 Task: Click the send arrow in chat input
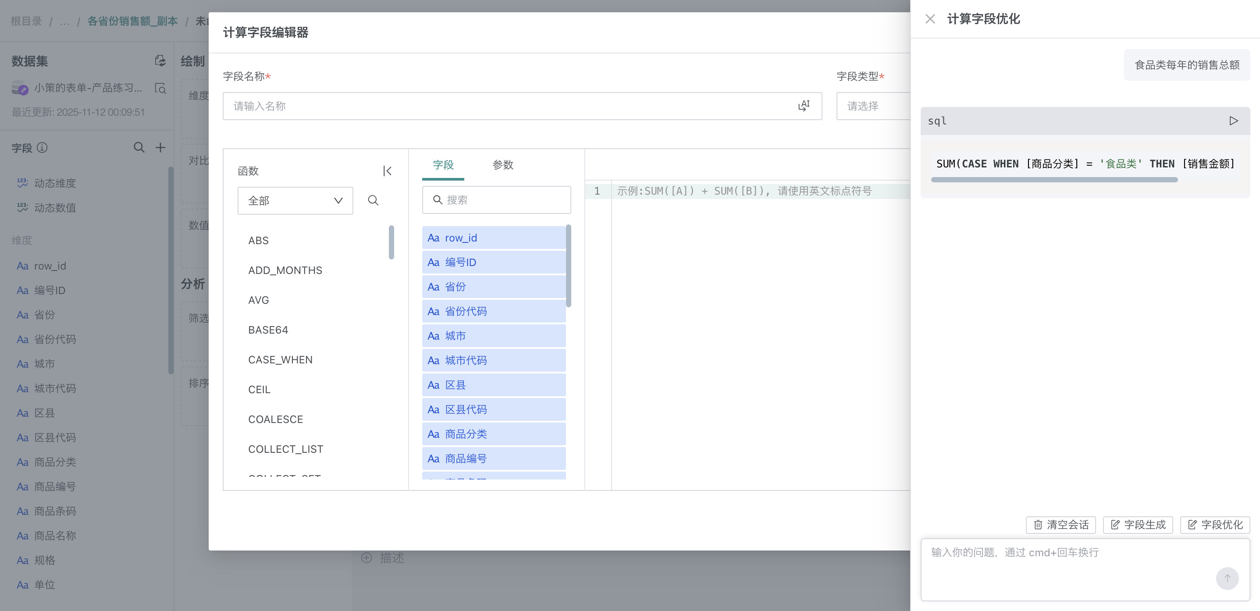tap(1227, 578)
